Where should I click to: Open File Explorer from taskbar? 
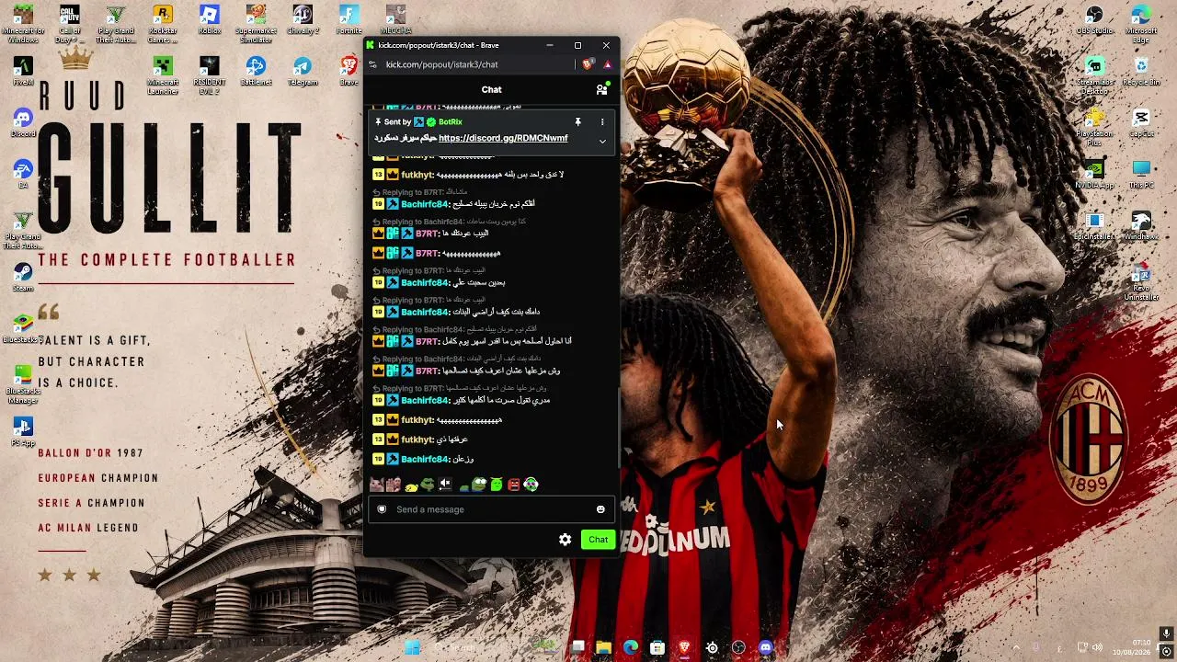[603, 647]
